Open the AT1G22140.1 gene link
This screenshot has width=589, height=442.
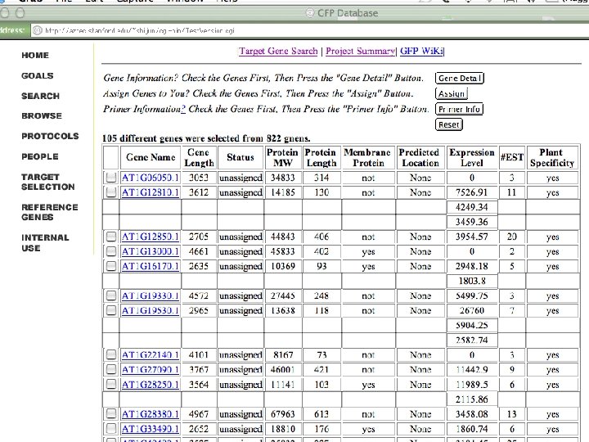[151, 354]
